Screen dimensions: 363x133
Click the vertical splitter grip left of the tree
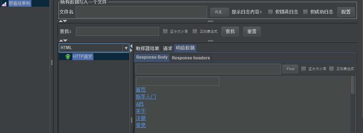pyautogui.click(x=52, y=62)
